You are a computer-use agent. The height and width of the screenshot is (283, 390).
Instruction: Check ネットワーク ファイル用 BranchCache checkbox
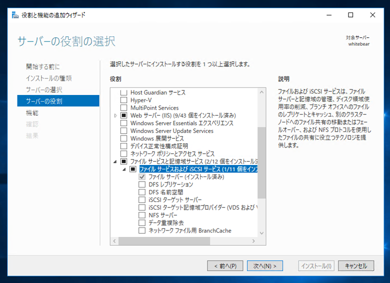(142, 230)
